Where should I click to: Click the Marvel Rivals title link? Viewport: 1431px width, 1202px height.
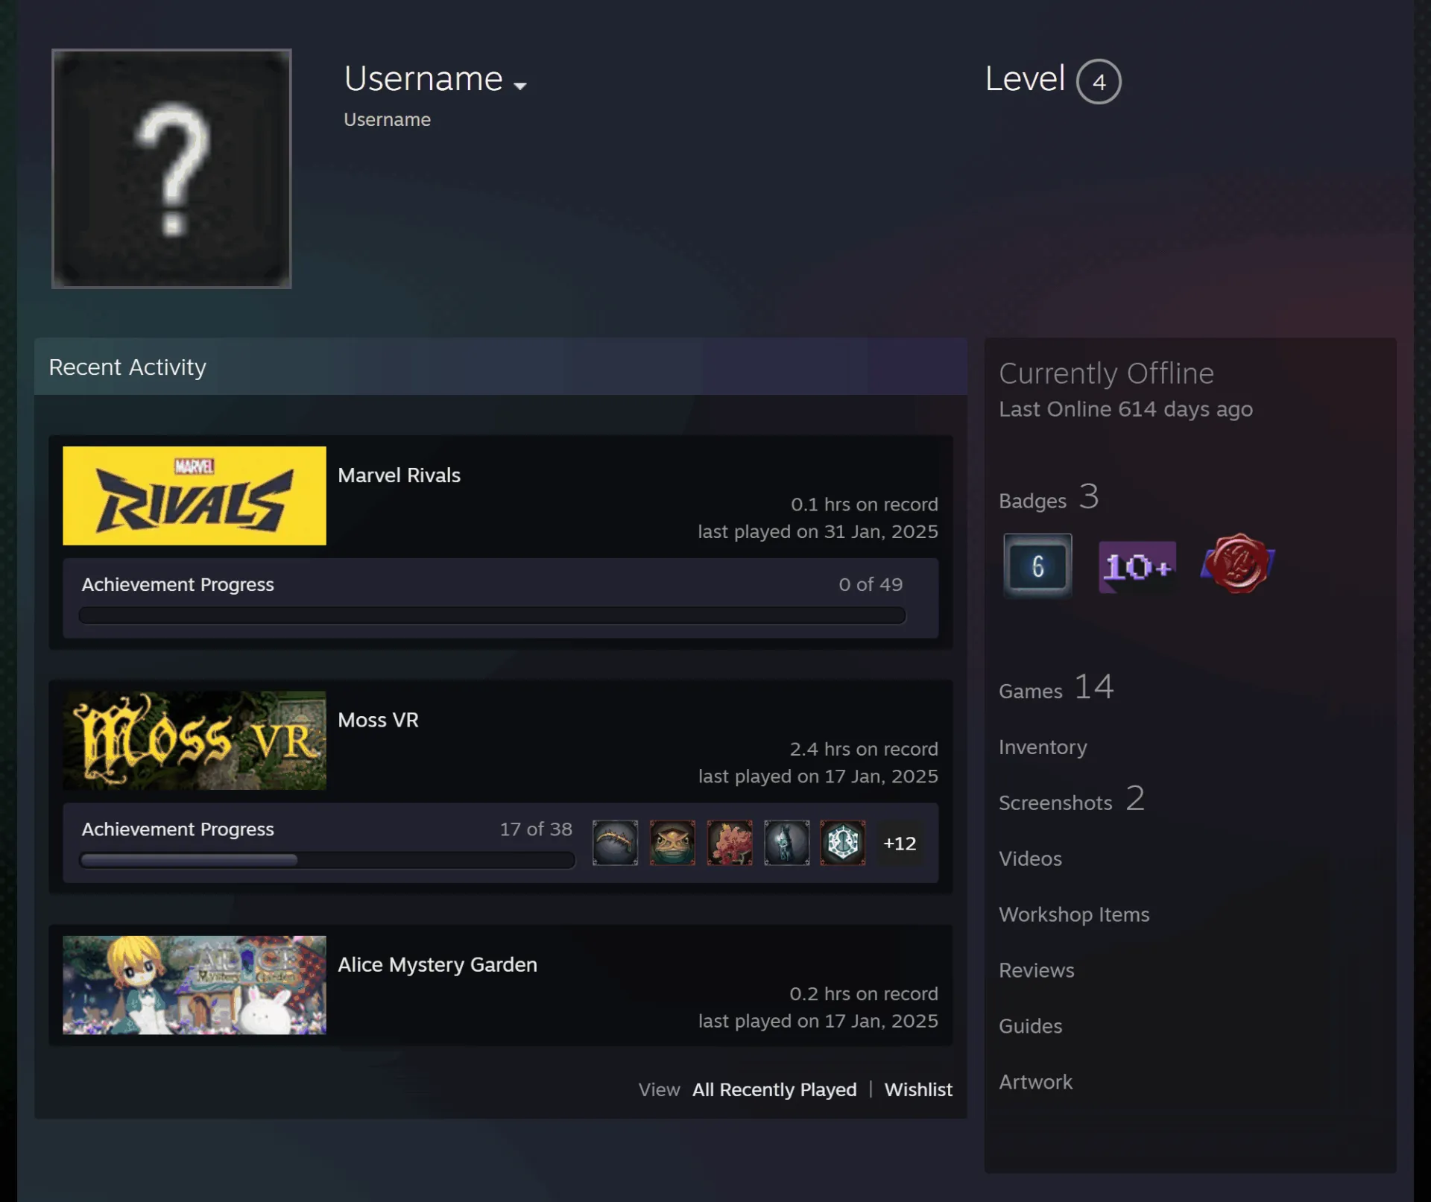point(399,475)
